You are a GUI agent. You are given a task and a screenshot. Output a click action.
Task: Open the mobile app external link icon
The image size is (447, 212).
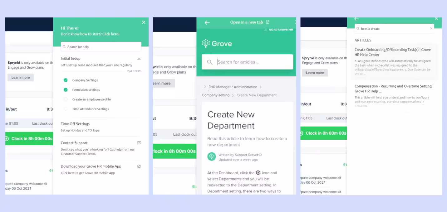(139, 166)
